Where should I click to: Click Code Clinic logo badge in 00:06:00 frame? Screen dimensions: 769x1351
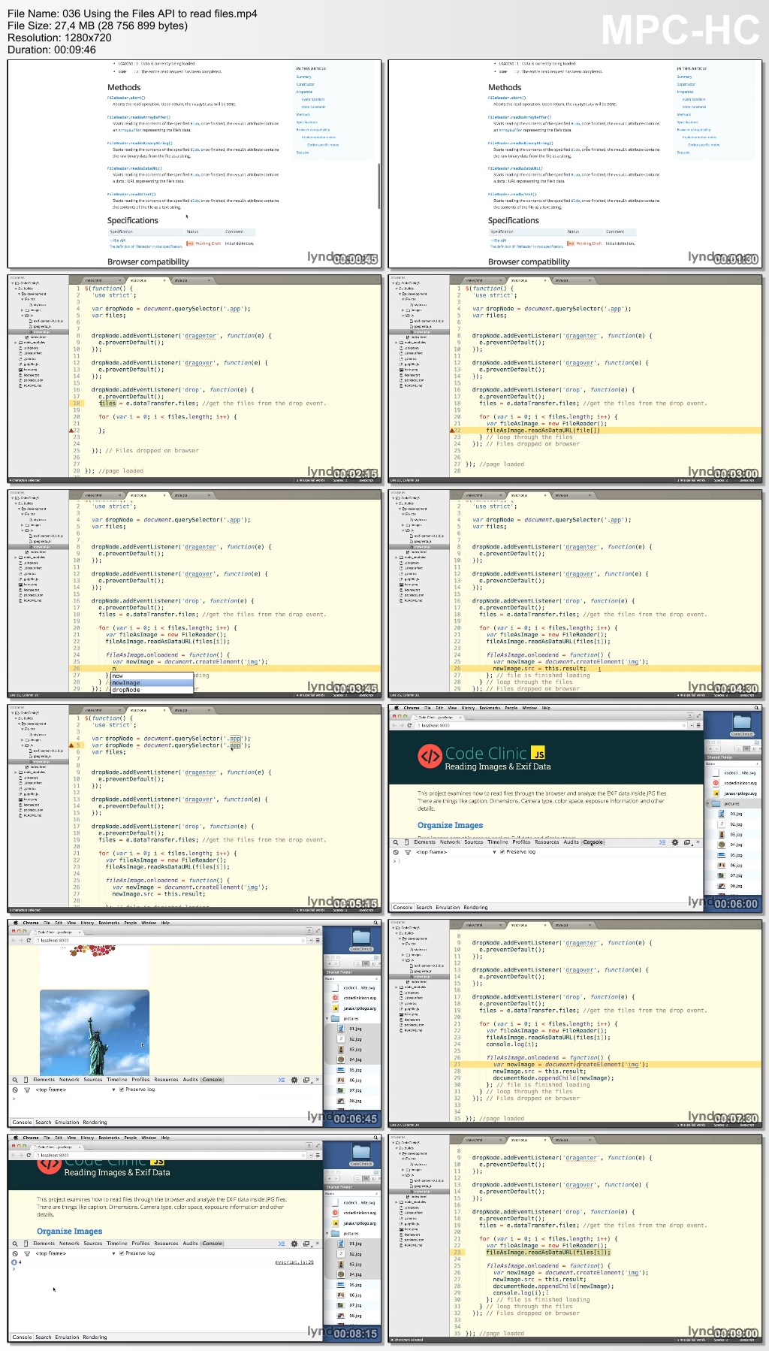(430, 756)
